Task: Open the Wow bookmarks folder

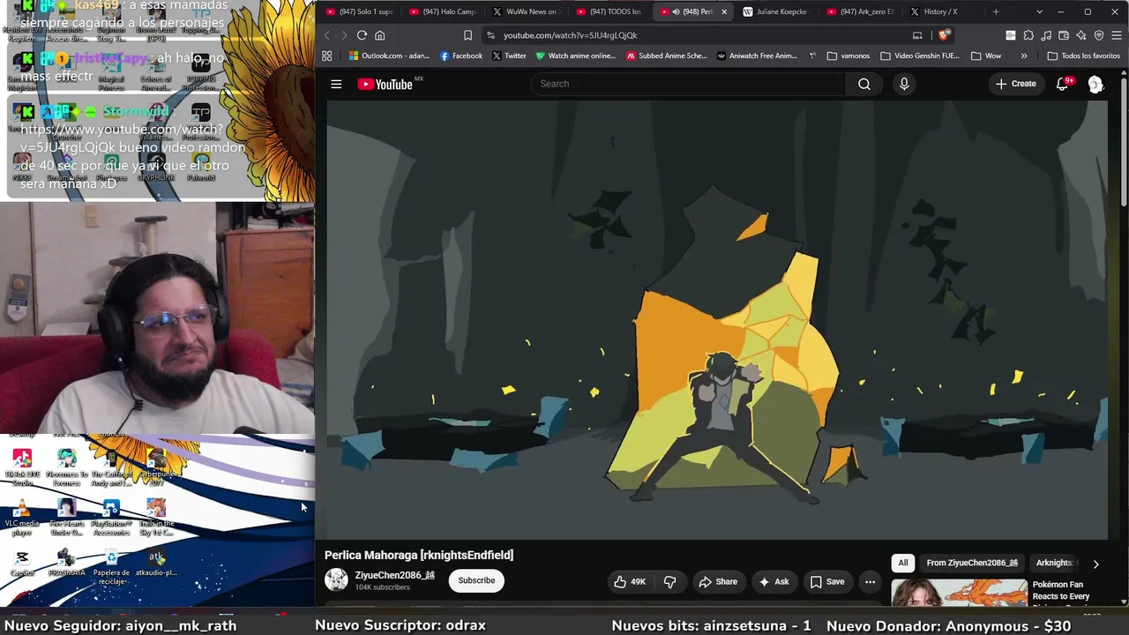Action: tap(985, 56)
